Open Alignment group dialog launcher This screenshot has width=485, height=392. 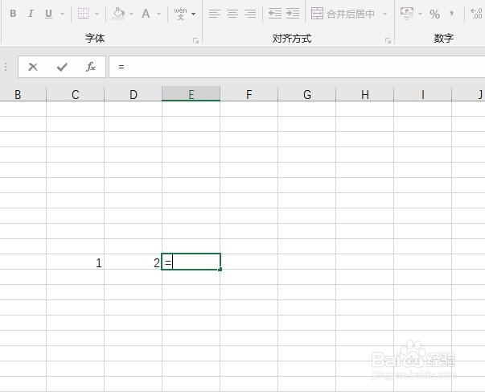(388, 40)
